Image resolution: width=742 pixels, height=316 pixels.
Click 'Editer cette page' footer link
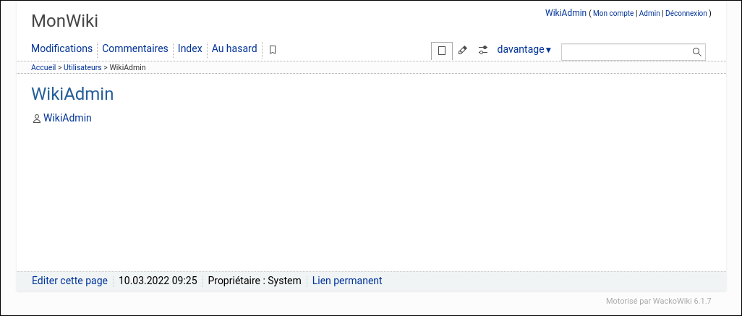[69, 281]
